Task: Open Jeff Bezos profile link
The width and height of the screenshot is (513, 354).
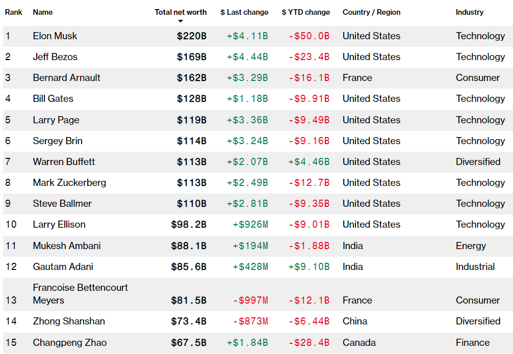Action: click(x=55, y=57)
